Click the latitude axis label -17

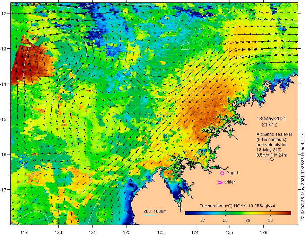pos(3,189)
